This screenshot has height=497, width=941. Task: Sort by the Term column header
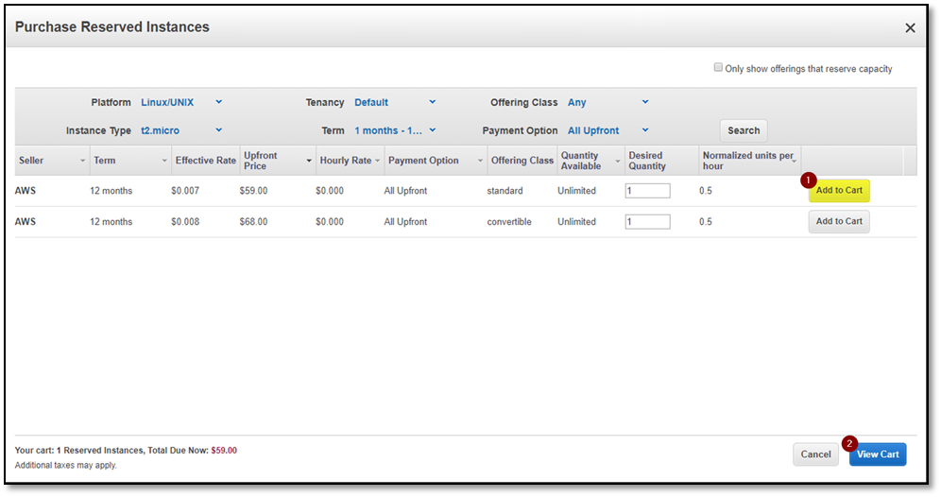click(130, 161)
